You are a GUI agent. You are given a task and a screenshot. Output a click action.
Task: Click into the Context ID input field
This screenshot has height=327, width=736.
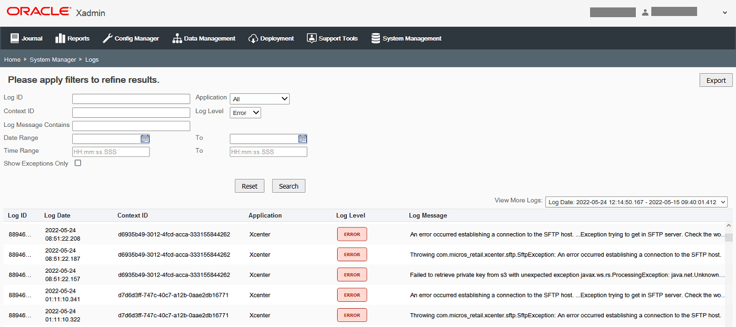[131, 113]
